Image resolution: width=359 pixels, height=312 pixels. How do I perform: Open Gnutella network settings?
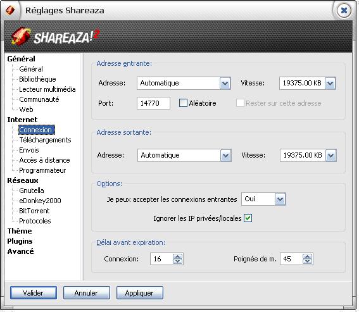32,190
